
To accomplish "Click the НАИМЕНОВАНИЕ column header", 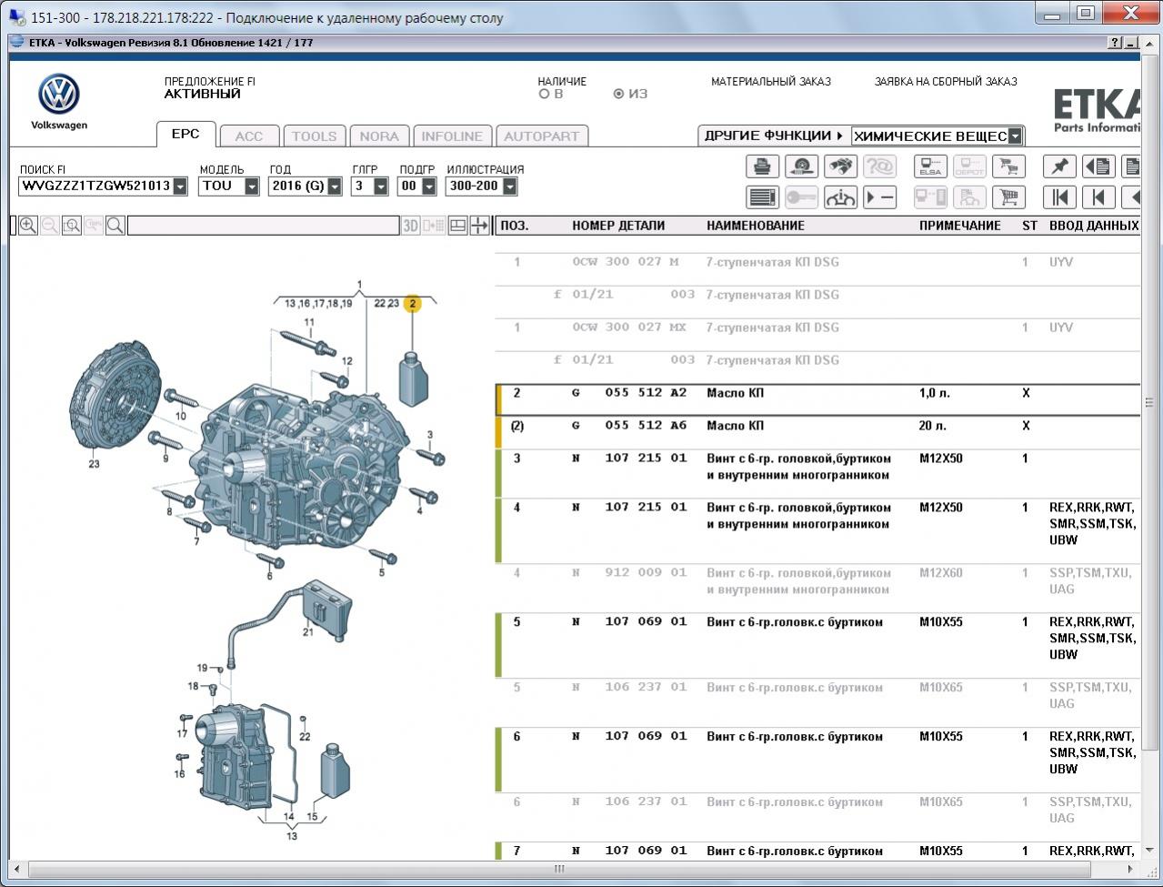I will 756,226.
